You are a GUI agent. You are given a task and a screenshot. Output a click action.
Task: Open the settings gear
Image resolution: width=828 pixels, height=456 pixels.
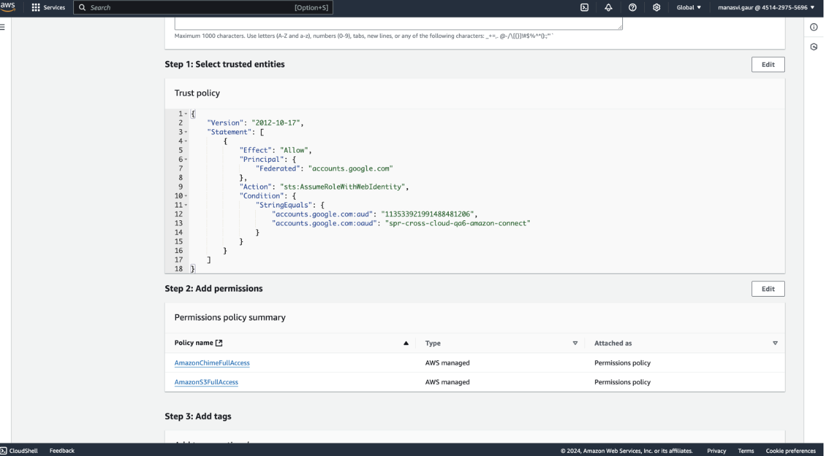point(656,8)
